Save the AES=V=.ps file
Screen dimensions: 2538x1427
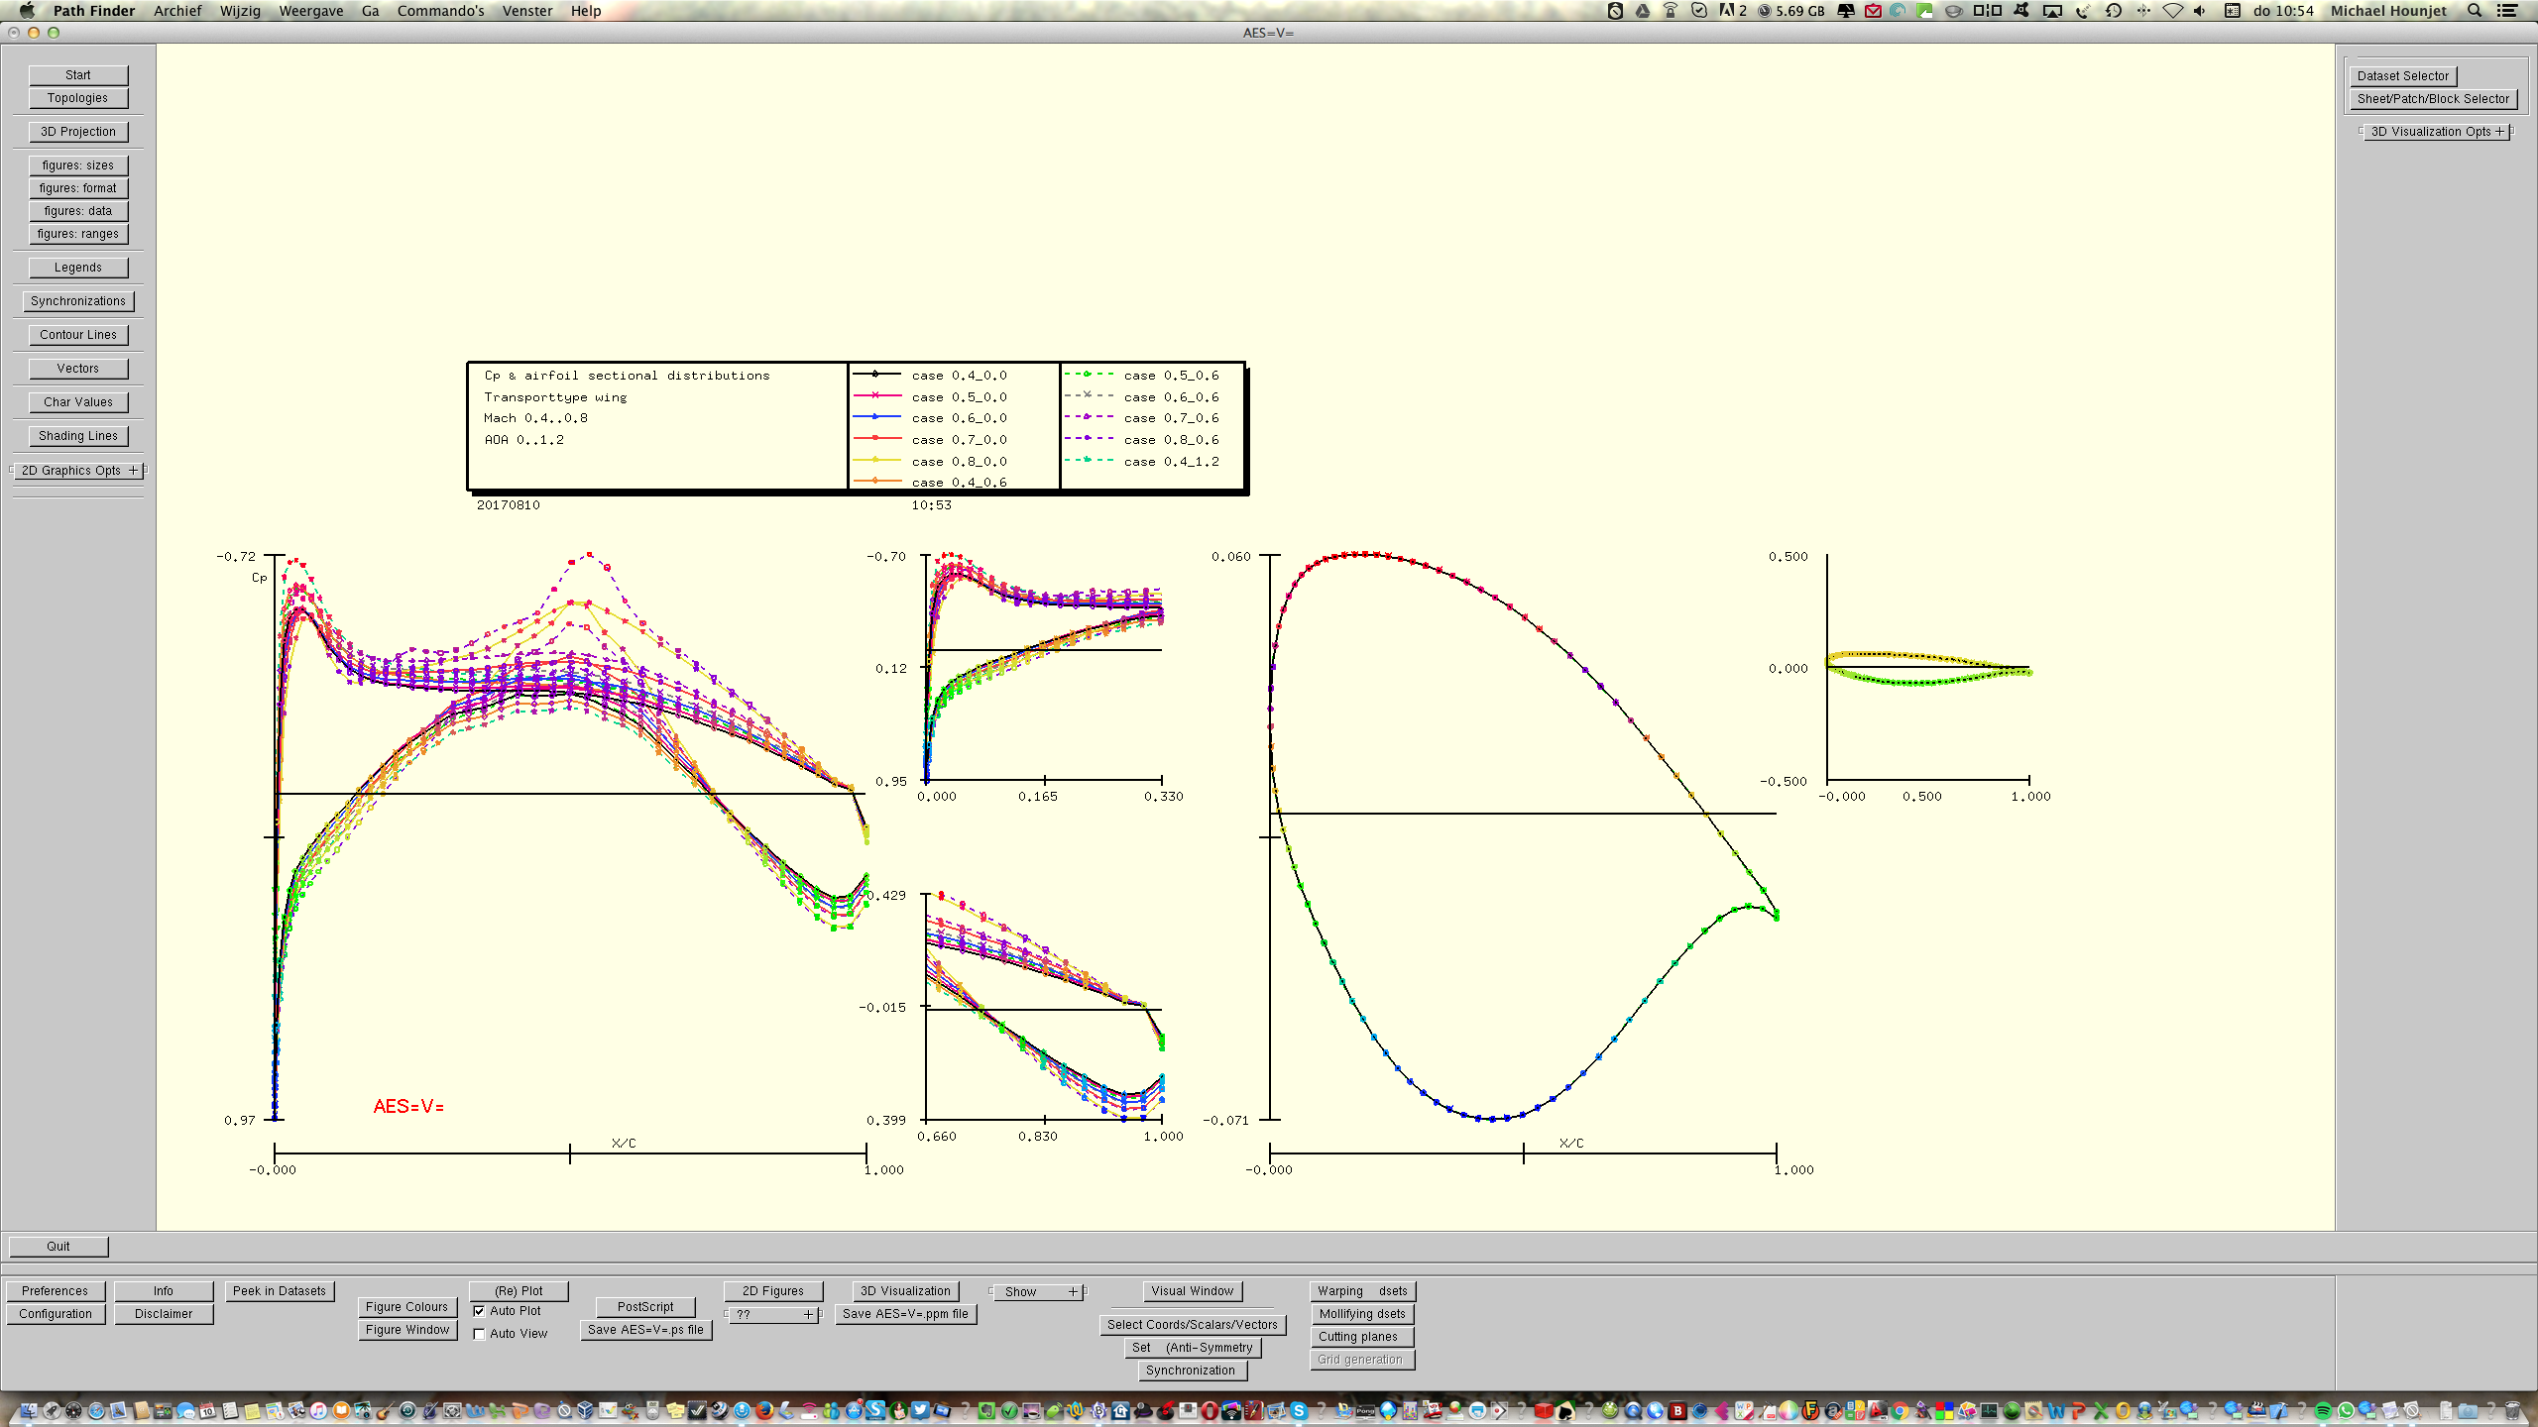tap(645, 1330)
